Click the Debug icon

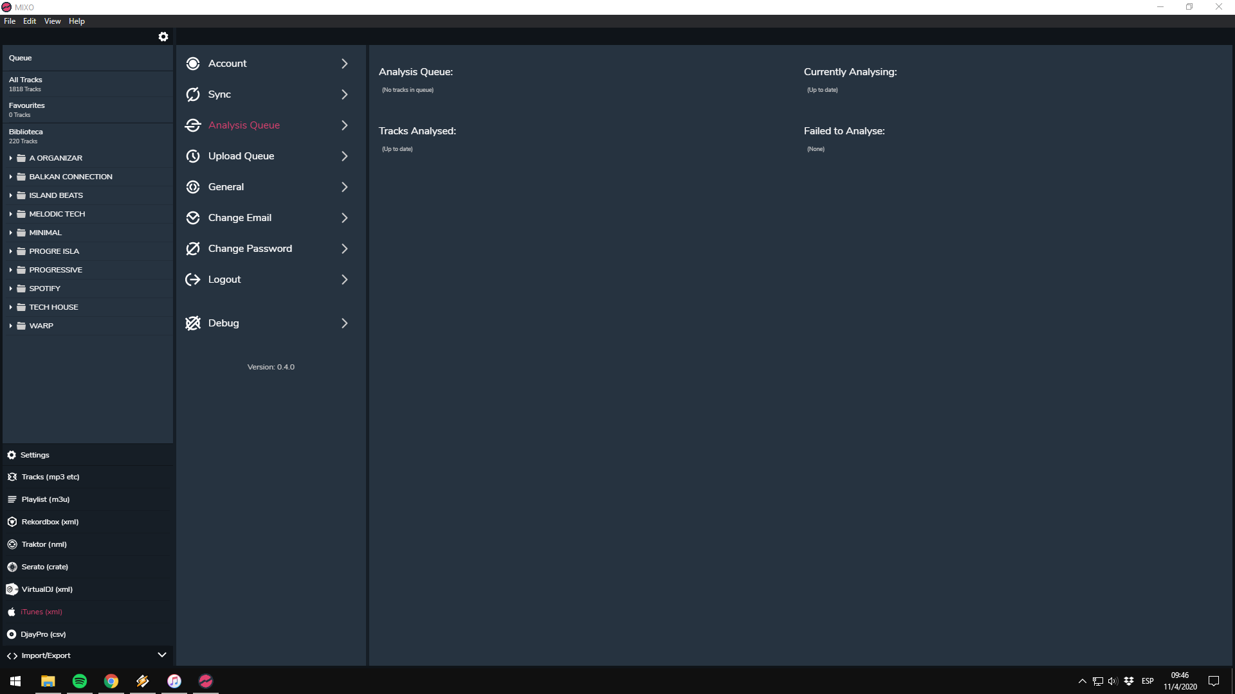[193, 323]
